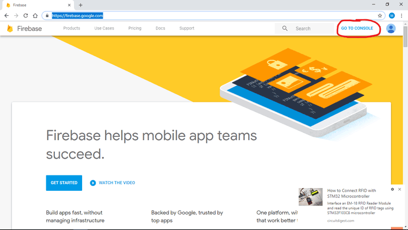408x230 pixels.
Task: Click the play icon beside Watch the Video
Action: 93,183
